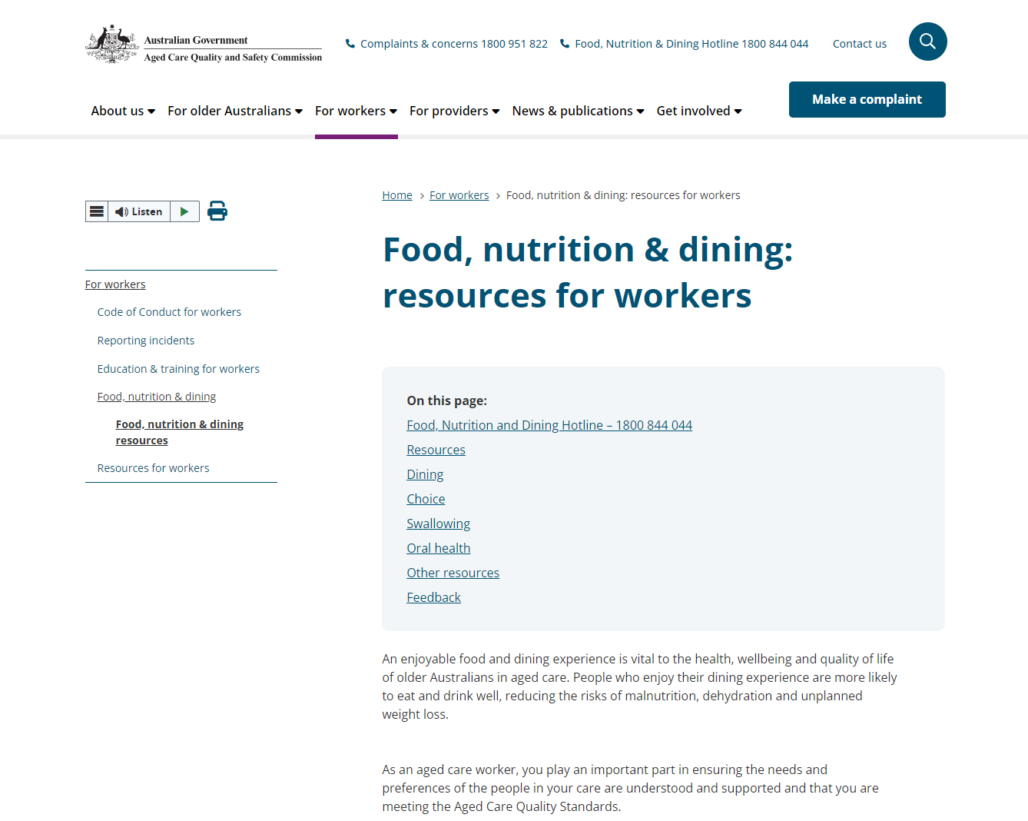Open the Get involved dropdown
1028x821 pixels.
[x=698, y=111]
